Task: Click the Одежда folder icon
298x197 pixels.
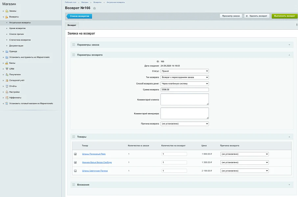Action: click(7, 52)
